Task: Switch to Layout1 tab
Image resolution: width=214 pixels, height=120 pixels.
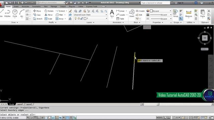Action: 20,104
